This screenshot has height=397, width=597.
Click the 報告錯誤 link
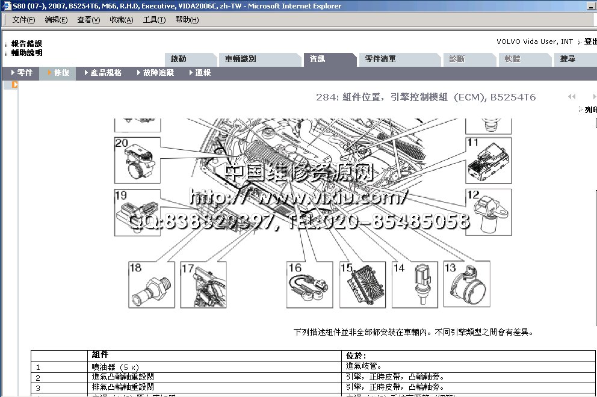pyautogui.click(x=26, y=44)
